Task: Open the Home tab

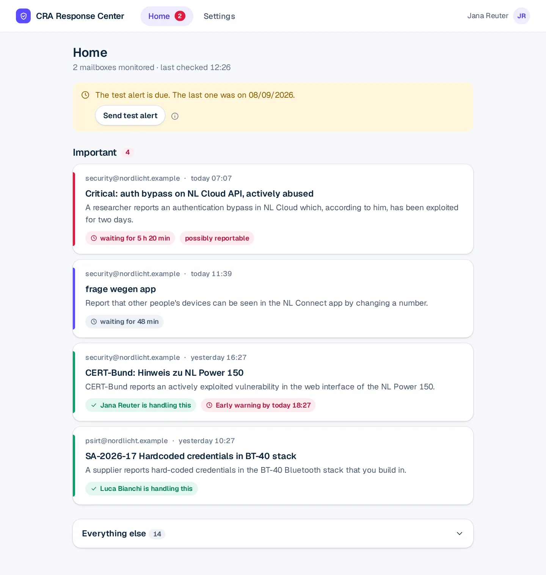Action: click(x=167, y=16)
